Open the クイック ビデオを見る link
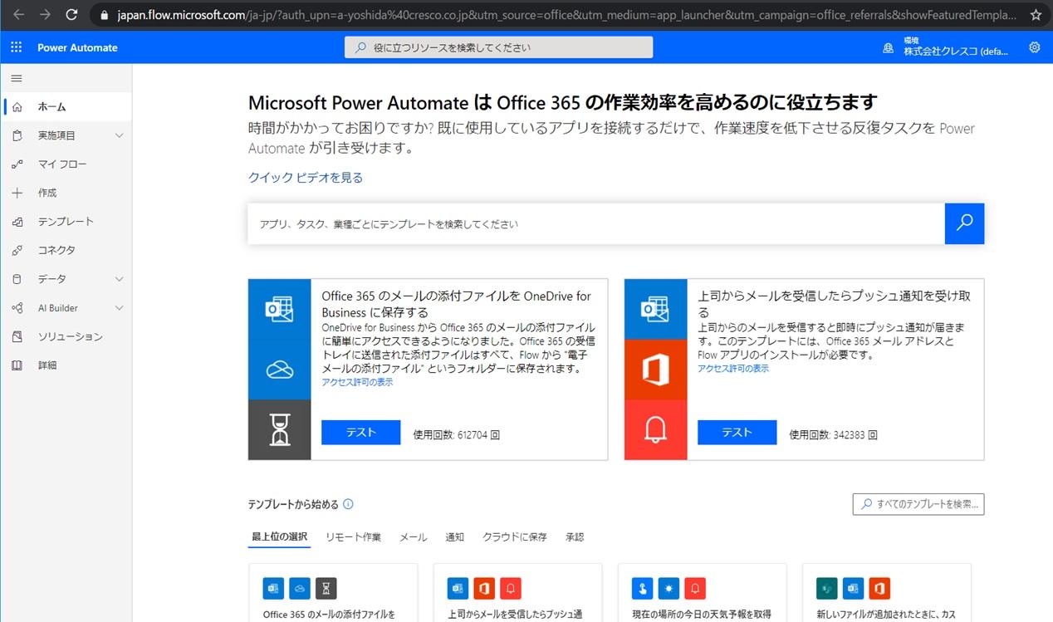Screen dimensions: 1053x622 (x=306, y=178)
